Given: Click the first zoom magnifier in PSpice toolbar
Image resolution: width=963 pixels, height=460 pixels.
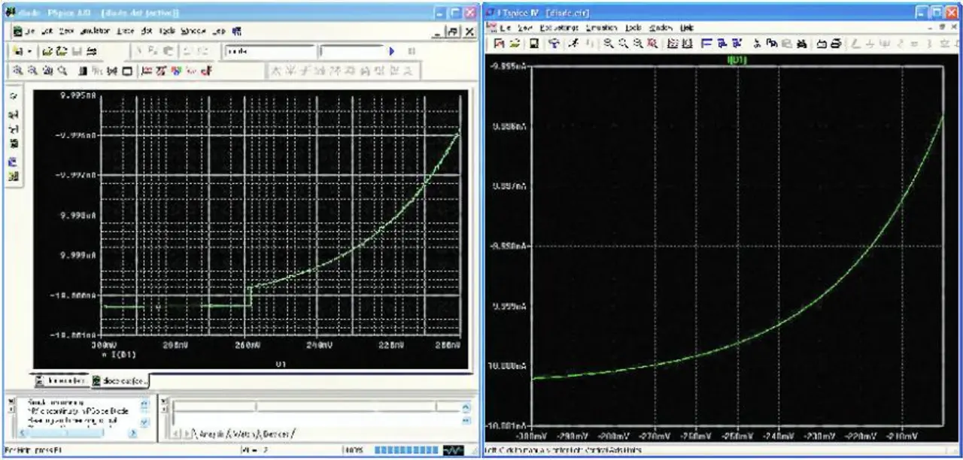Looking at the screenshot, I should 17,71.
